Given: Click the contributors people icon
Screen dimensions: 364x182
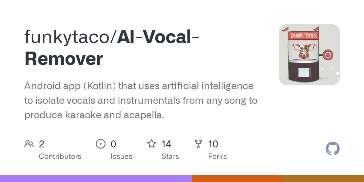Looking at the screenshot, I should [29, 144].
